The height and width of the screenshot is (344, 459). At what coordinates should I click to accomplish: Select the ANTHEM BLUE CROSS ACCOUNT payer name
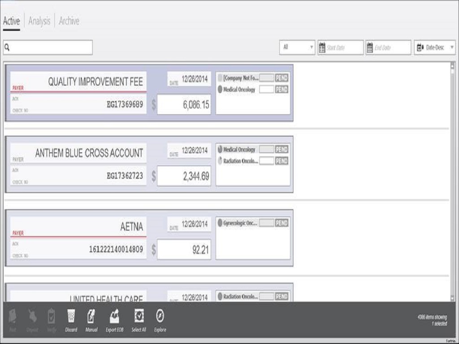click(89, 153)
